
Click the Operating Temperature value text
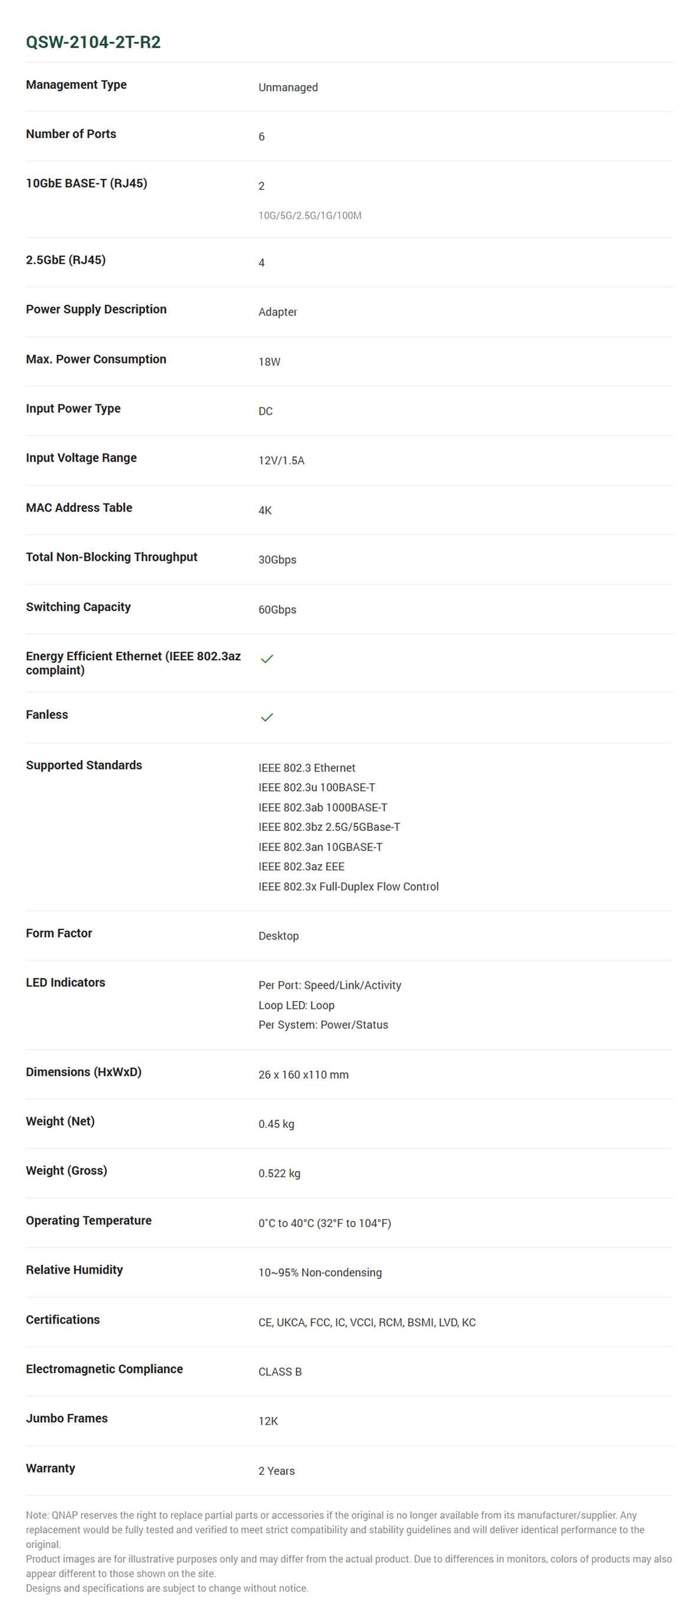tap(324, 1223)
